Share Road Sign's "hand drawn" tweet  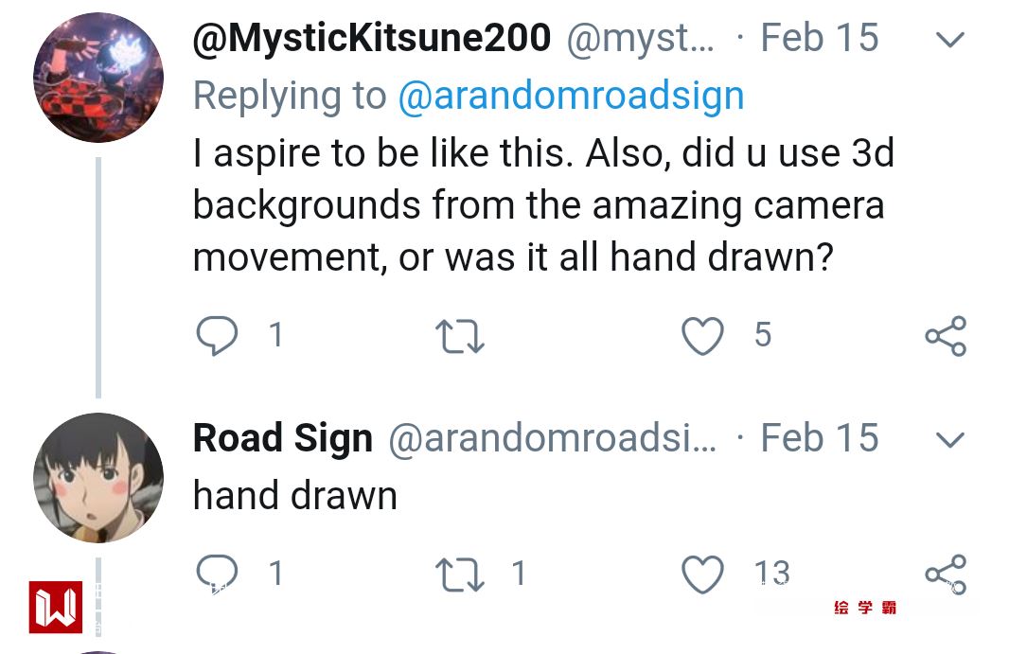point(945,574)
